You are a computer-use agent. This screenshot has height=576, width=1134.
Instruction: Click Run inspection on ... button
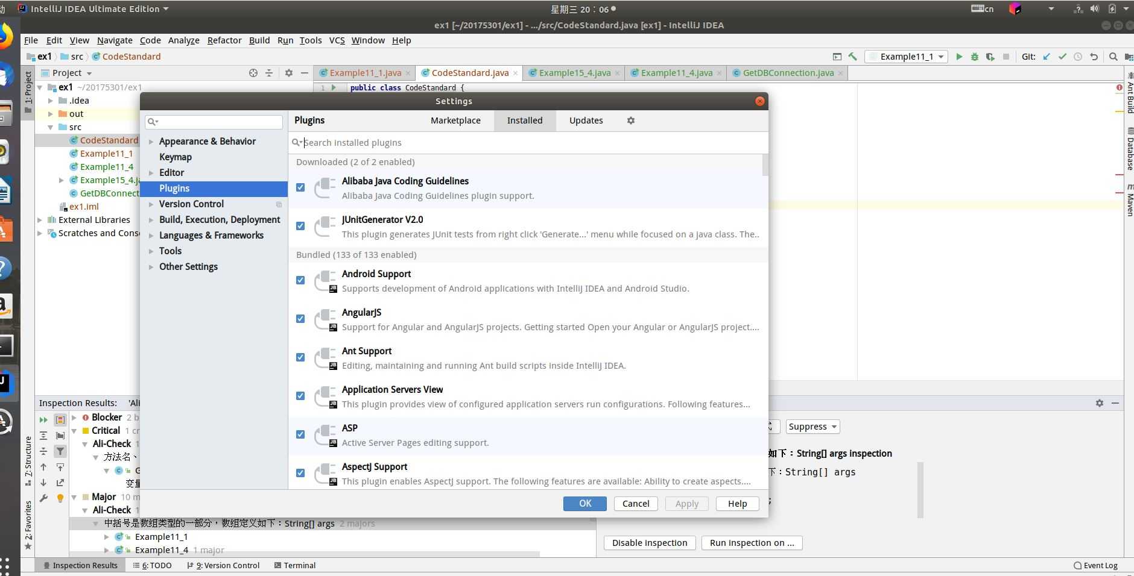click(x=752, y=543)
